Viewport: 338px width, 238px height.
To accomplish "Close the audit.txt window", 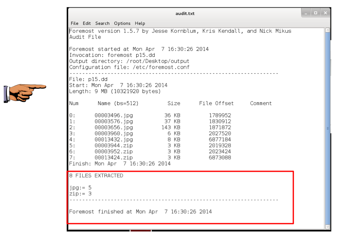I will (325, 13).
